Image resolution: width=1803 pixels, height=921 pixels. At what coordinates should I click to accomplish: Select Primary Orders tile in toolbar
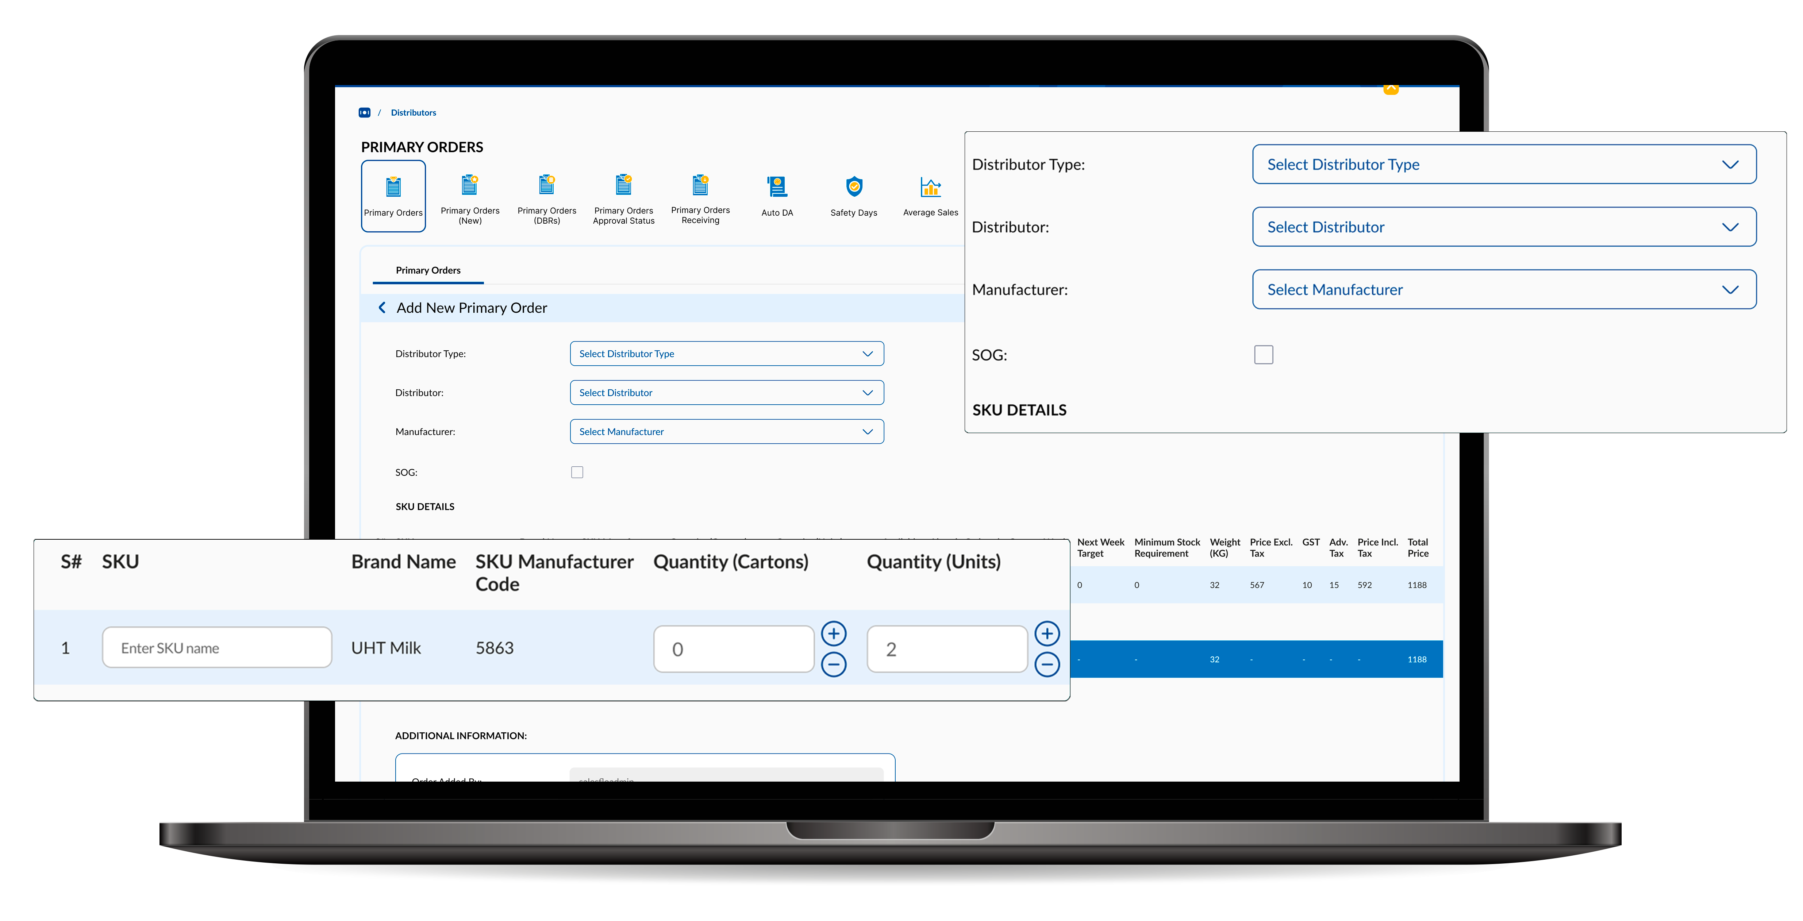[x=393, y=196]
